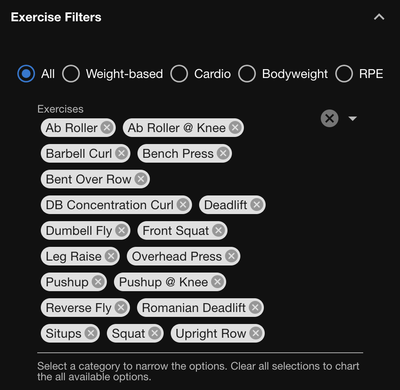Viewport: 400px width, 390px height.
Task: Click the Squat chip label
Action: [x=128, y=333]
